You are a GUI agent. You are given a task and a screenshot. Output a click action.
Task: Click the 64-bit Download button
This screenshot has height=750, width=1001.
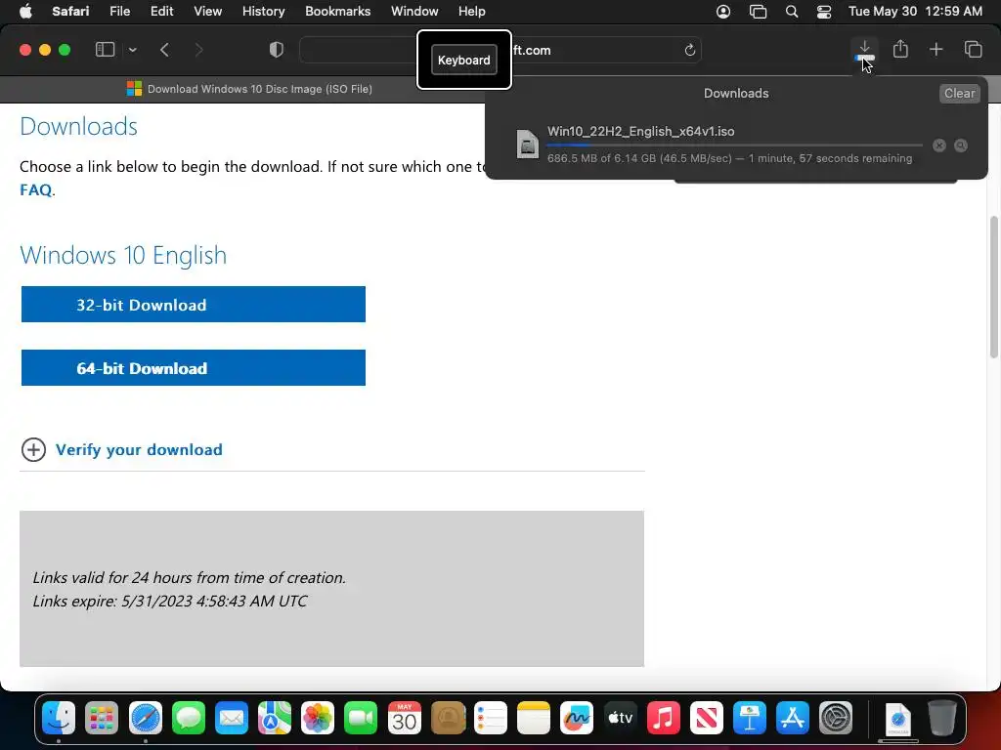(x=193, y=367)
